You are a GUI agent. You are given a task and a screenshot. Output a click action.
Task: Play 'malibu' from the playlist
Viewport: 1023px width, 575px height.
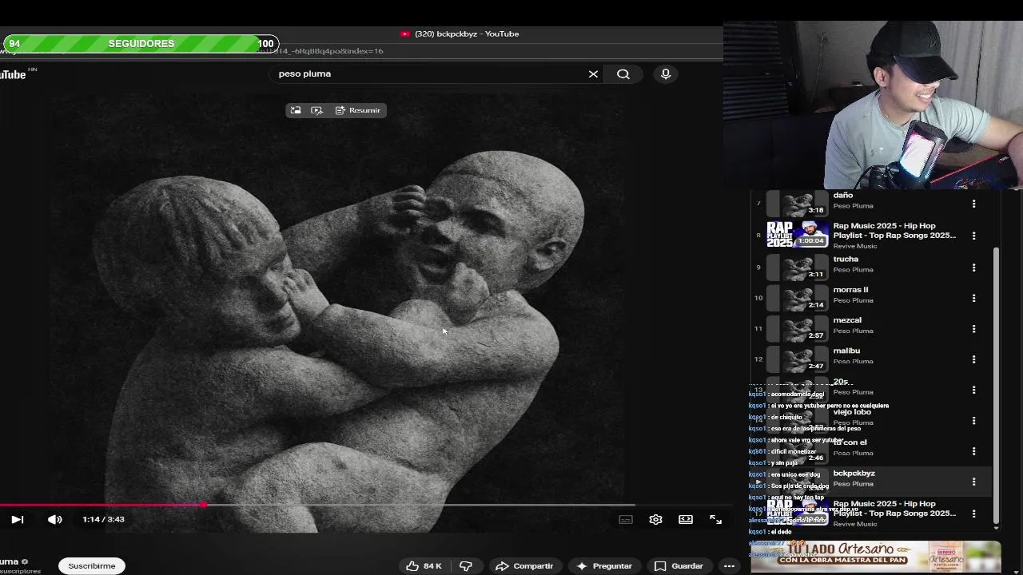(x=846, y=351)
